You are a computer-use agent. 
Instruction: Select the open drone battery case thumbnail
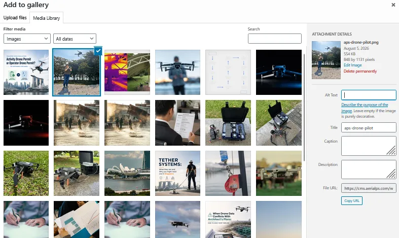[x=228, y=123]
